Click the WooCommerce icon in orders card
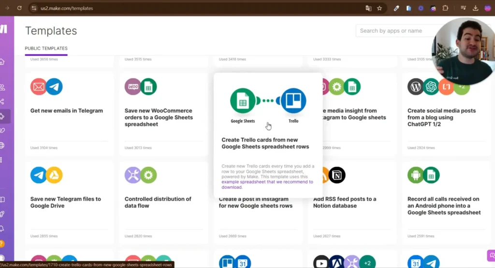This screenshot has width=495, height=268. 132,87
